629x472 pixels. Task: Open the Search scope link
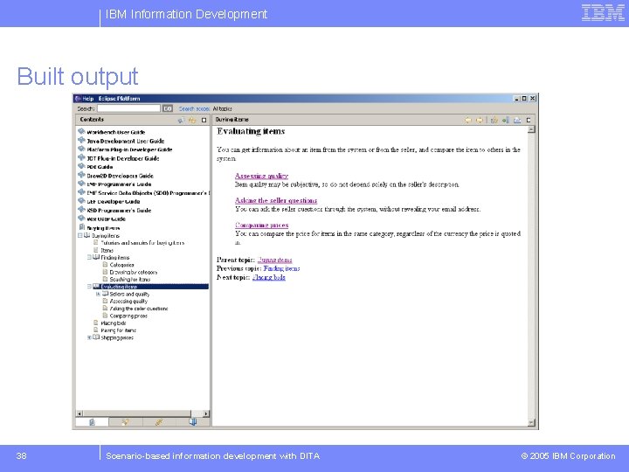coord(194,108)
